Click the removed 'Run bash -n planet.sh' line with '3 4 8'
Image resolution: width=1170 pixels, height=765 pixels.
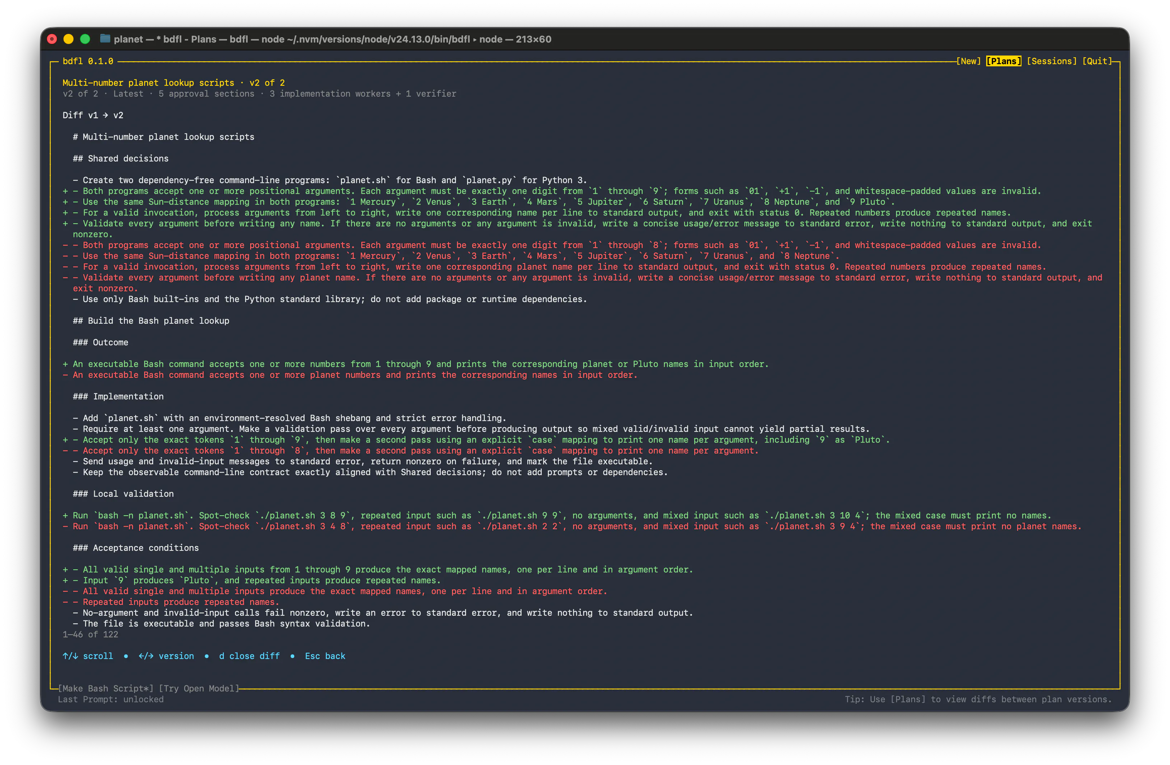point(572,526)
